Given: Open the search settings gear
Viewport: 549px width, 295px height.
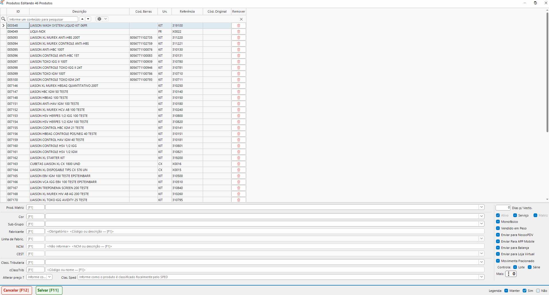Looking at the screenshot, I should (x=99, y=19).
